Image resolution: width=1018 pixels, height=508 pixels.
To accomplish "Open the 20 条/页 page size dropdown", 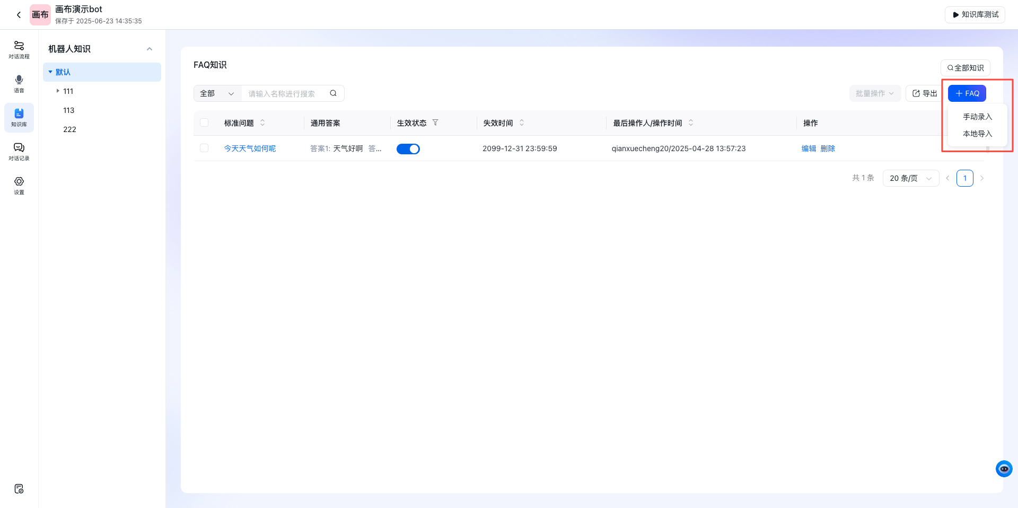I will point(910,178).
